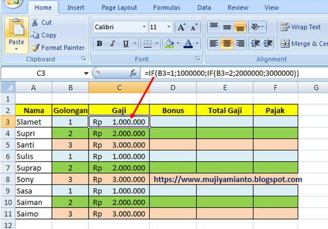This screenshot has height=229, width=328.
Task: Select row 5 header
Action: pos(8,145)
